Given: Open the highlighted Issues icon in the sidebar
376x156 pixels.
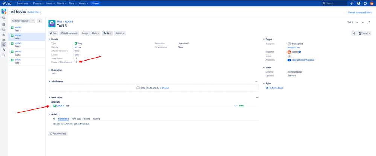Looking at the screenshot, I should point(4,45).
